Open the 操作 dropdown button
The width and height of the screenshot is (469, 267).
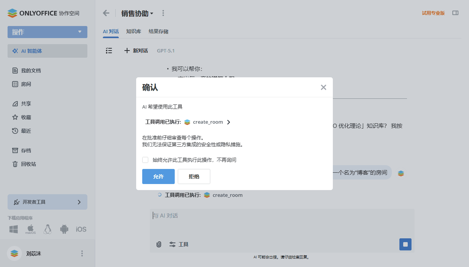[x=47, y=32]
